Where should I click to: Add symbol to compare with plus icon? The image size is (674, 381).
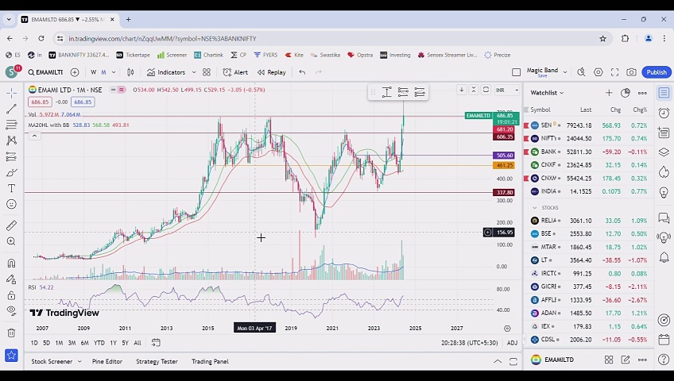pyautogui.click(x=75, y=72)
